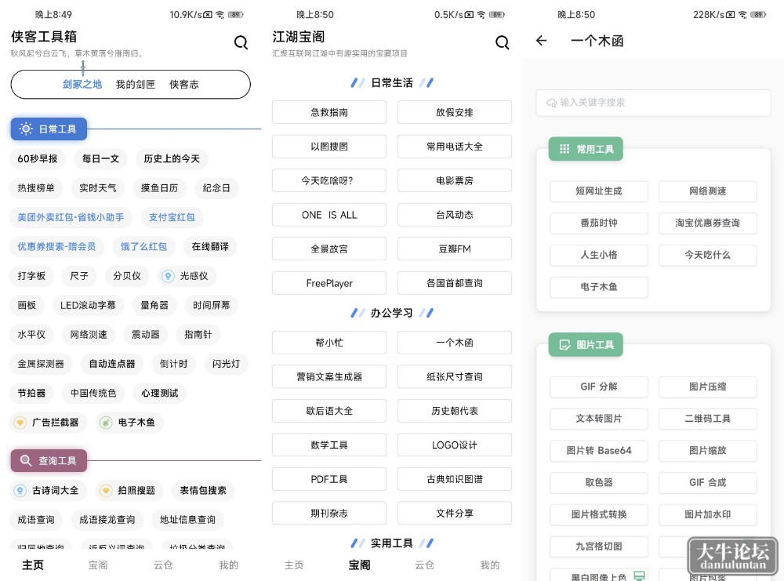
Task: Open 宝阁 tab in 侠客工具箱 bottom bar
Action: 98,565
